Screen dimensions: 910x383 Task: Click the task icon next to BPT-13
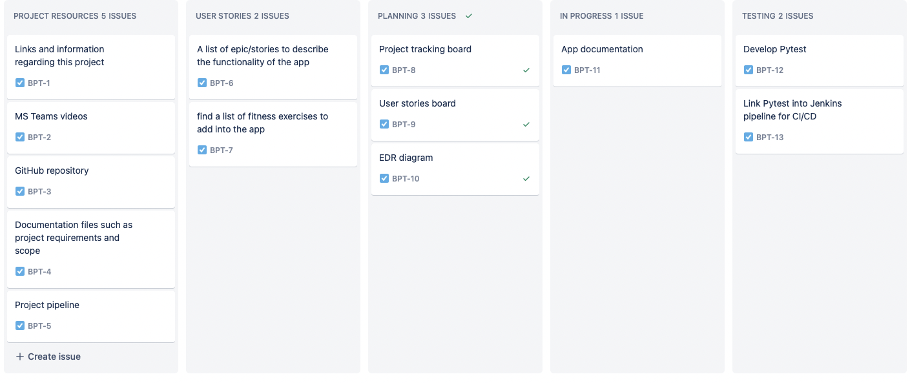click(749, 137)
